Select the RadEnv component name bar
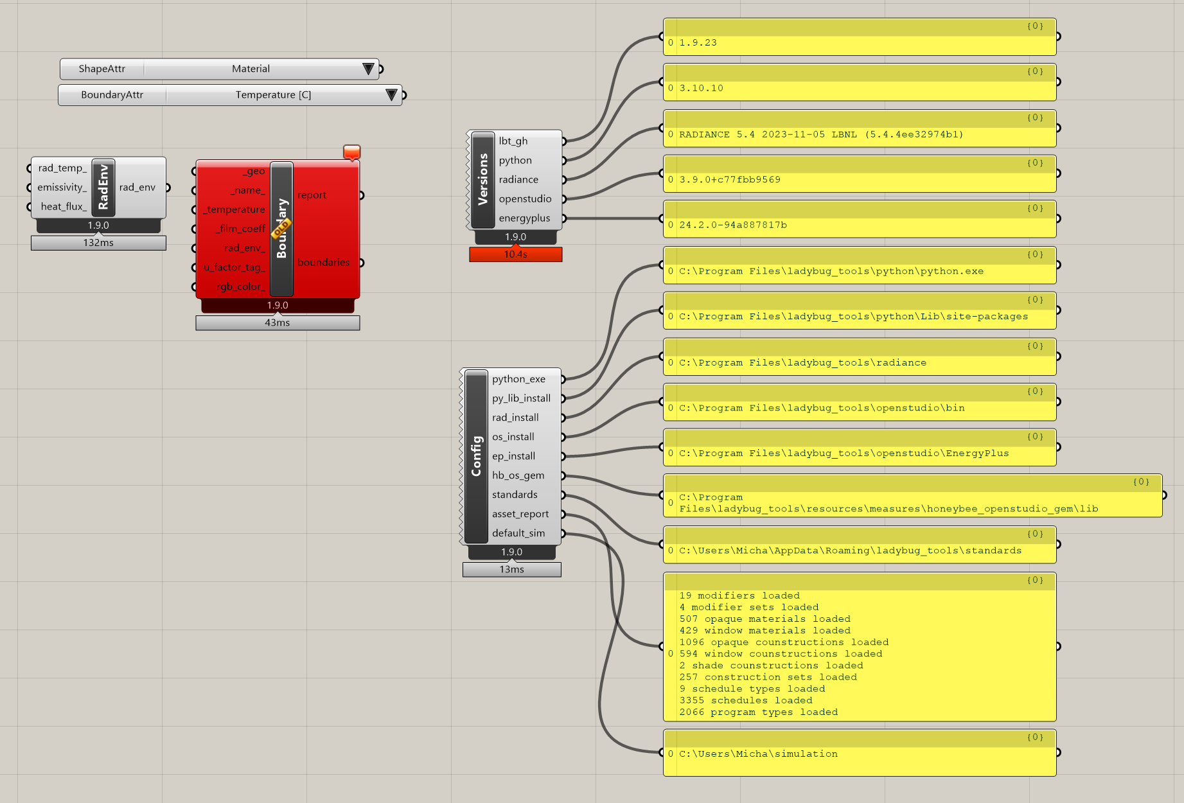Viewport: 1184px width, 803px height. pyautogui.click(x=103, y=187)
